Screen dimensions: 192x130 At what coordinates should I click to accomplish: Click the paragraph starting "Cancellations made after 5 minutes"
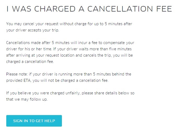pyautogui.click(x=70, y=52)
